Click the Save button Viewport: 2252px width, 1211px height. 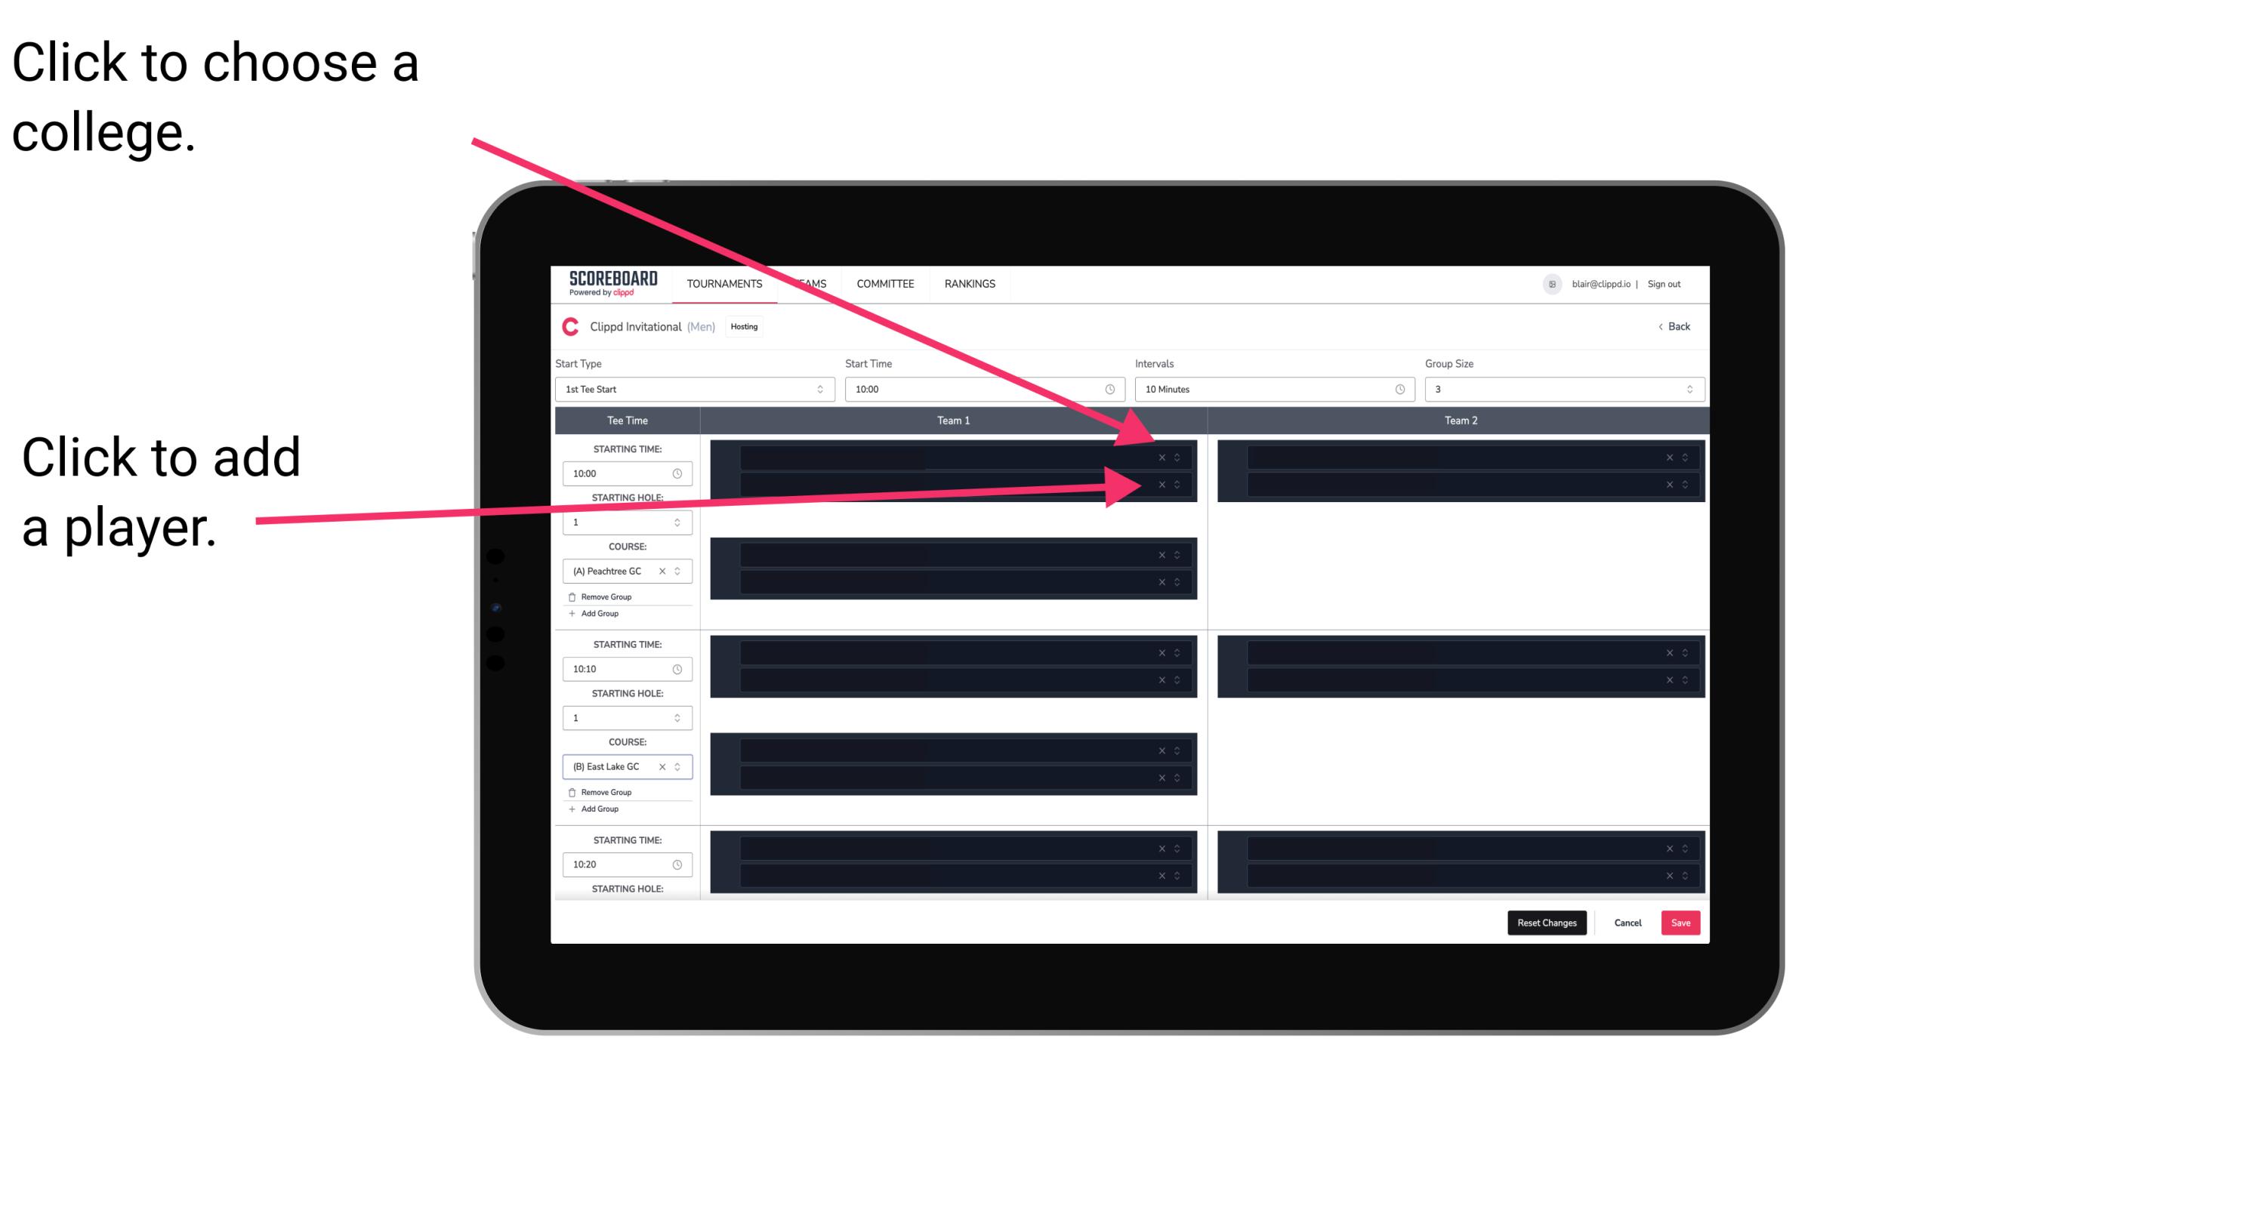pos(1681,922)
